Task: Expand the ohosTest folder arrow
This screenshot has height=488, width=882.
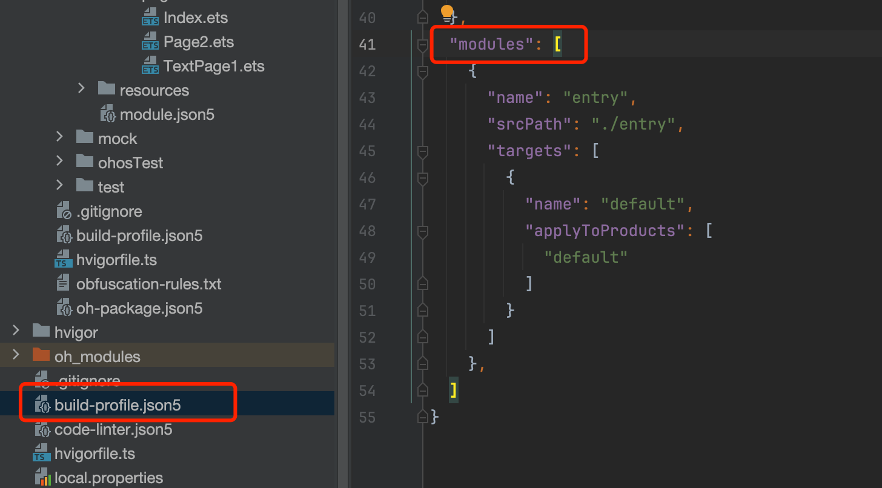Action: tap(59, 162)
